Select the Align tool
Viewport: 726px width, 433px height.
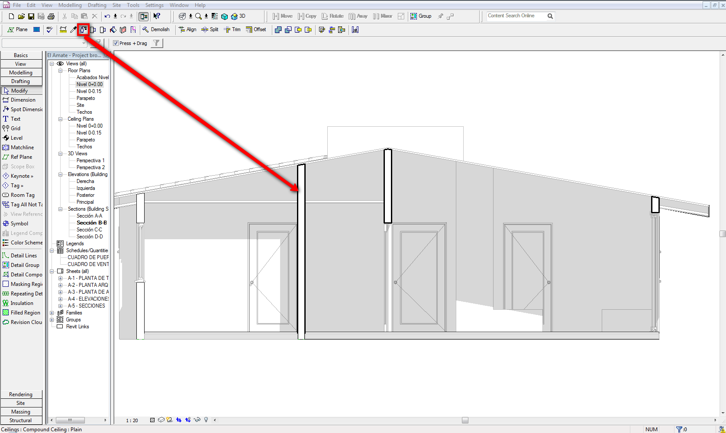click(x=187, y=29)
